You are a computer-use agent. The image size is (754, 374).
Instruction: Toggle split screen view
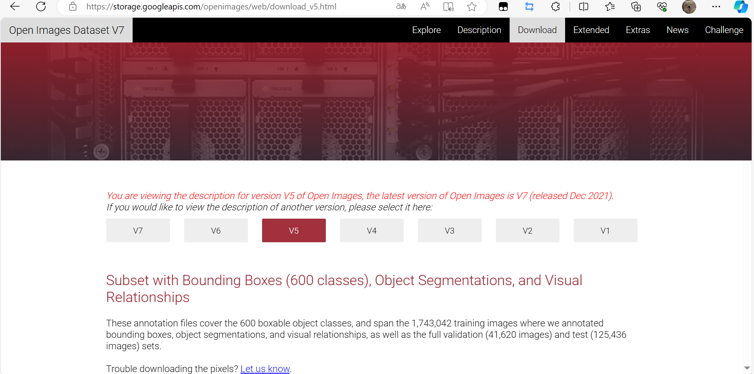pyautogui.click(x=584, y=6)
